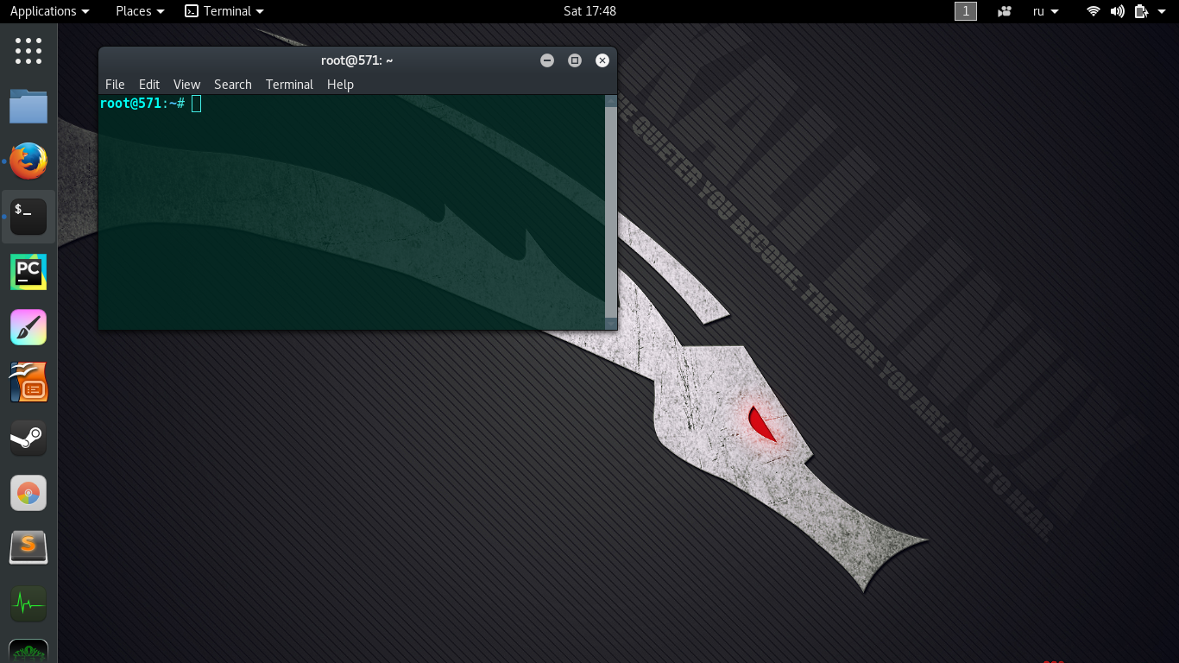Launch PyCharm from the dock

(x=28, y=272)
